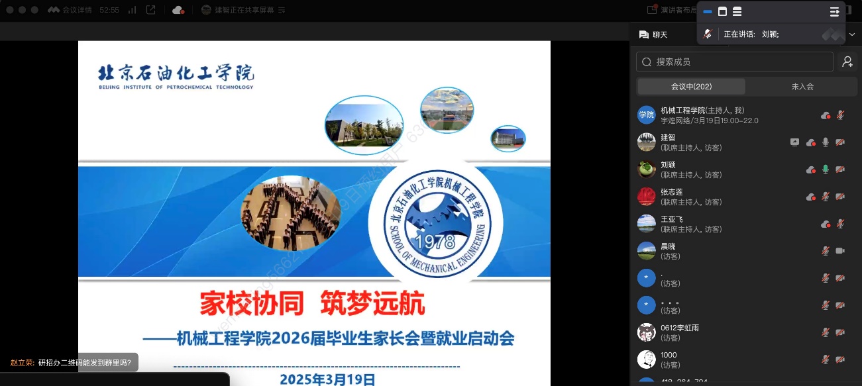Viewport: 862px width, 386px height.
Task: Open the cloud recording indicator in top bar
Action: (x=178, y=10)
